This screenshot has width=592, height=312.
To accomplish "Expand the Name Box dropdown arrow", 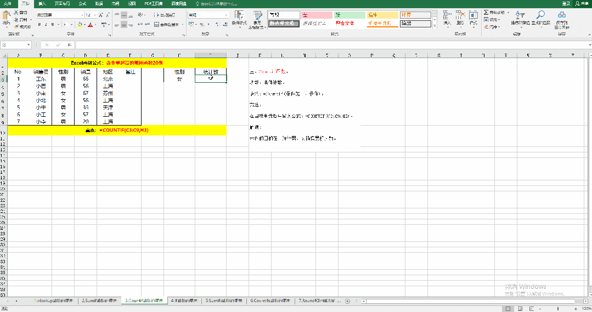I will coord(29,45).
